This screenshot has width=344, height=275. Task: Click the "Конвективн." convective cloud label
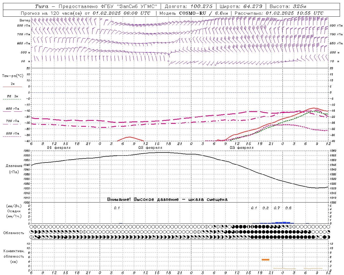14,251
